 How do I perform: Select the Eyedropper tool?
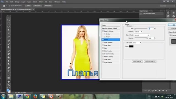tap(9, 37)
